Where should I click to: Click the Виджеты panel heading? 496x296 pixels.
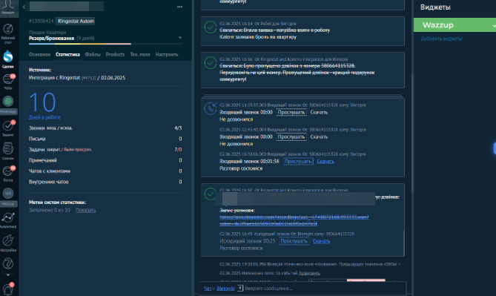pos(435,7)
